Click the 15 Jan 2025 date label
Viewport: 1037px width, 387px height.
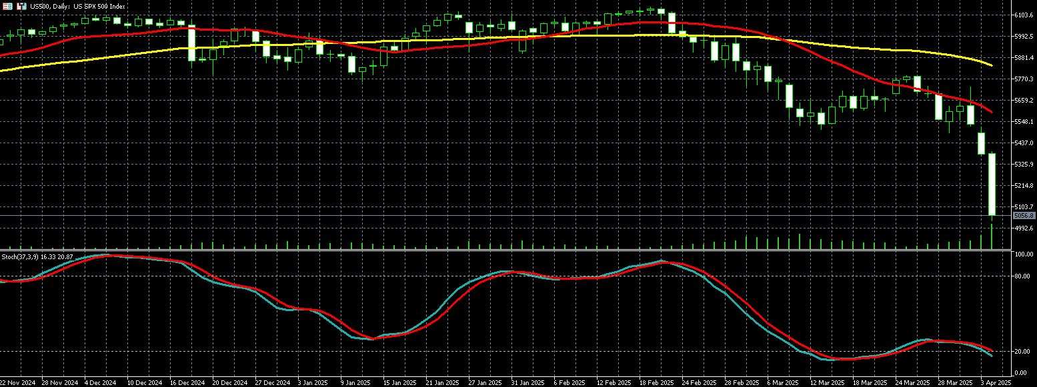(399, 383)
